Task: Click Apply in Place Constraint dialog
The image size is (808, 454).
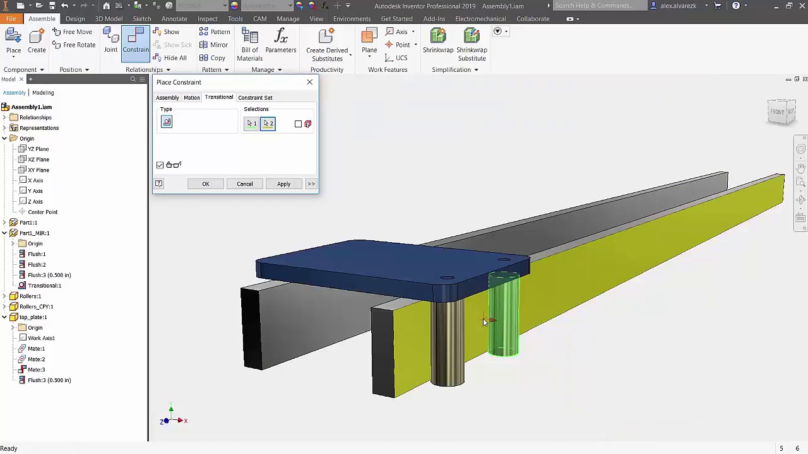Action: [x=283, y=183]
